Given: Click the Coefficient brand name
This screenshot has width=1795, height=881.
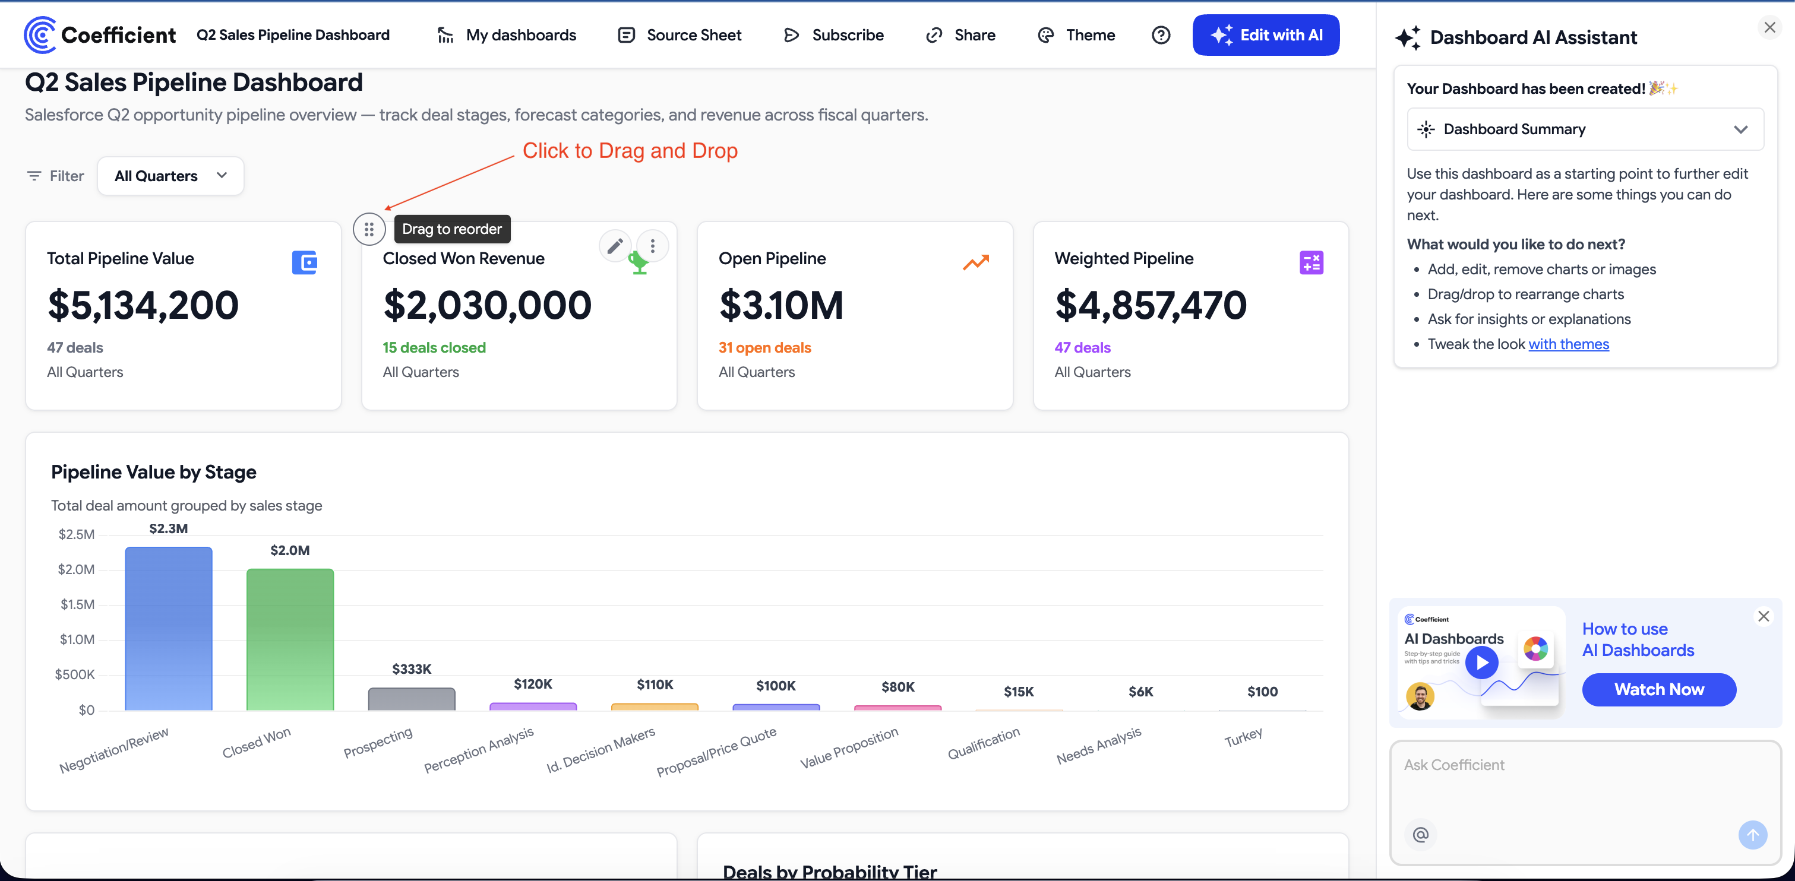Looking at the screenshot, I should [118, 35].
